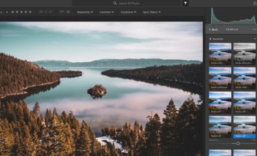Click the unflagged (middle) flag filter icon
Viewport: 257px width, 156px height.
46,12
